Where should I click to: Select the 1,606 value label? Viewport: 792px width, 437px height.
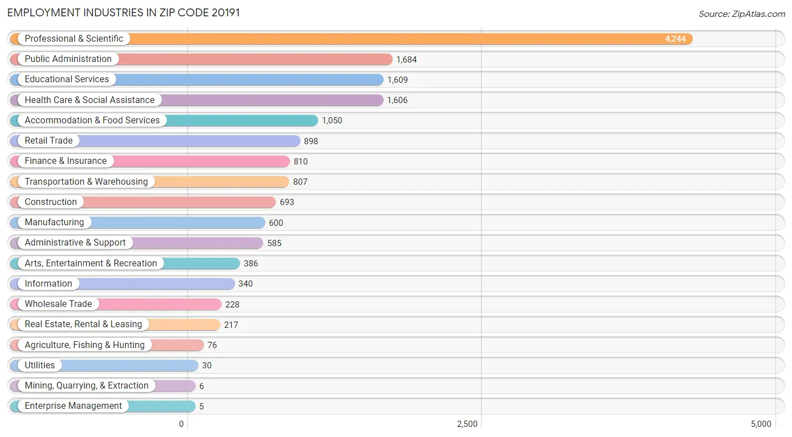tap(397, 100)
